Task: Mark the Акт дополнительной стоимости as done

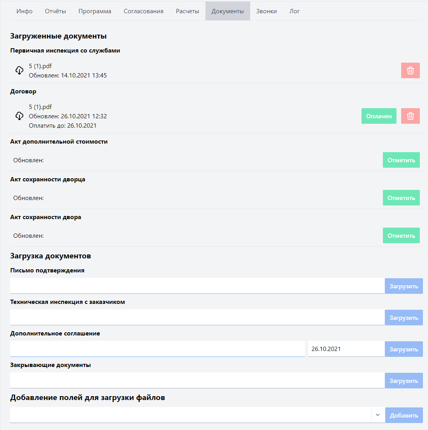Action: [401, 160]
